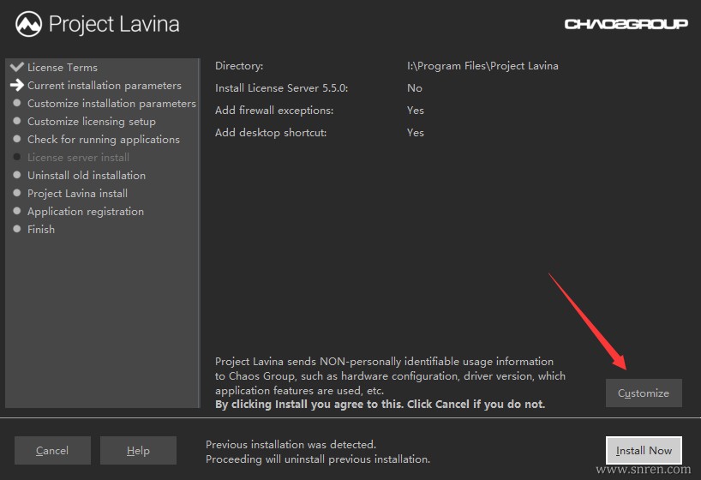
Task: Click the Add firewall exceptions label
Action: coord(274,111)
